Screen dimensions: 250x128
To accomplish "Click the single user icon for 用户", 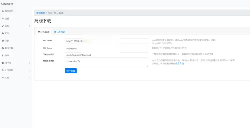I will click(2, 55).
